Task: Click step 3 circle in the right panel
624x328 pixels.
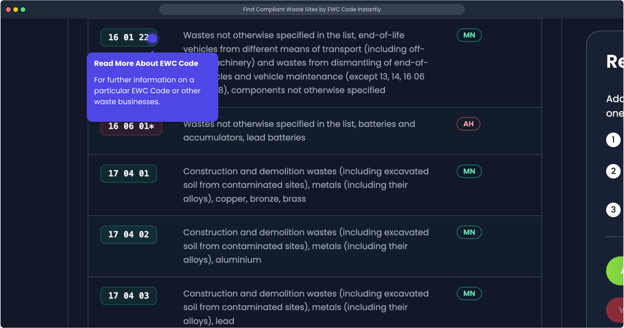Action: click(613, 210)
